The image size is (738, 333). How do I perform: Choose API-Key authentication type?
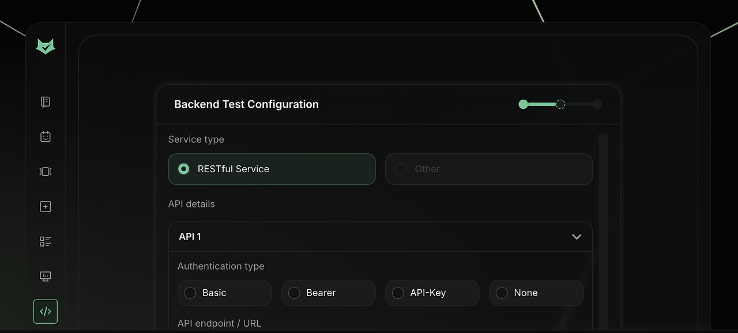[x=398, y=293]
